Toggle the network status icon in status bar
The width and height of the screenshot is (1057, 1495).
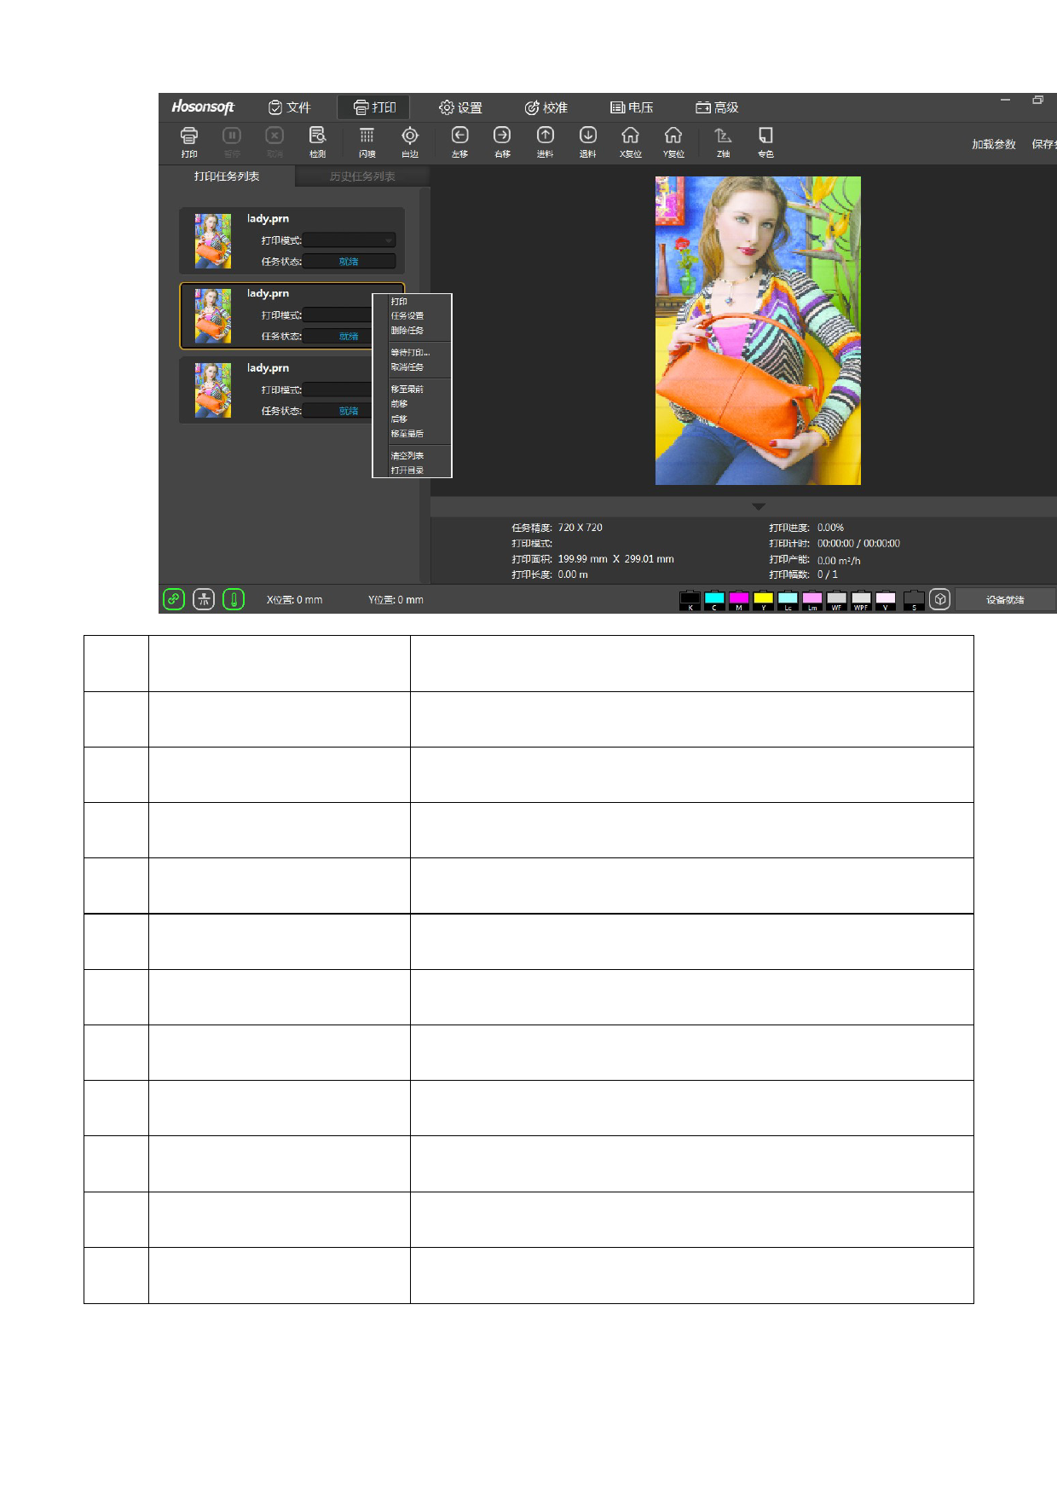click(x=204, y=599)
